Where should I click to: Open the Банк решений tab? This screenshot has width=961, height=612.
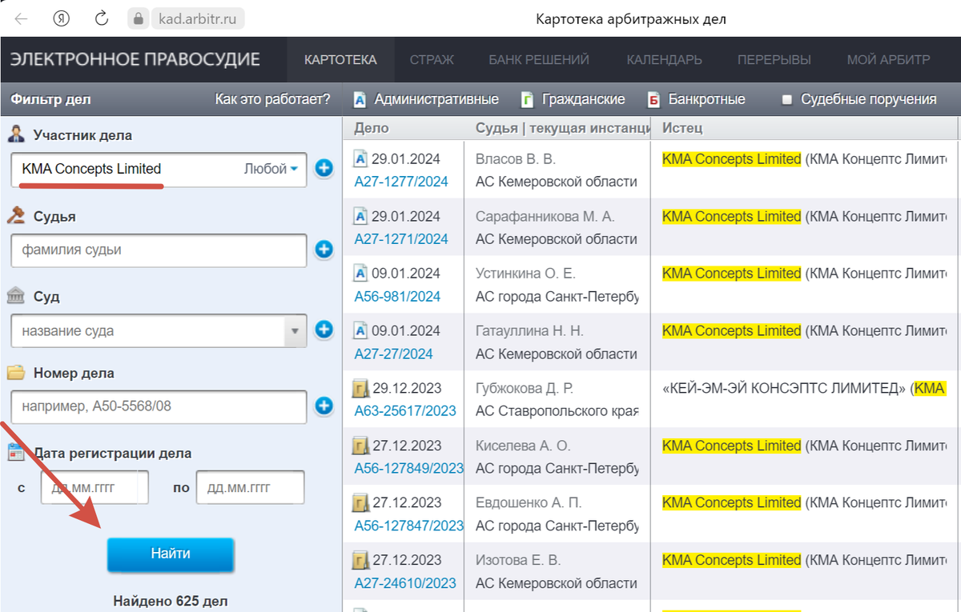(539, 59)
